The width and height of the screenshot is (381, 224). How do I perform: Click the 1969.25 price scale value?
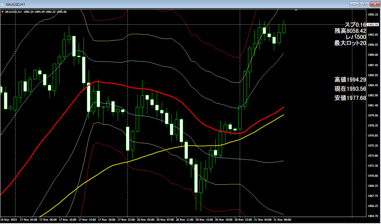[x=373, y=186]
